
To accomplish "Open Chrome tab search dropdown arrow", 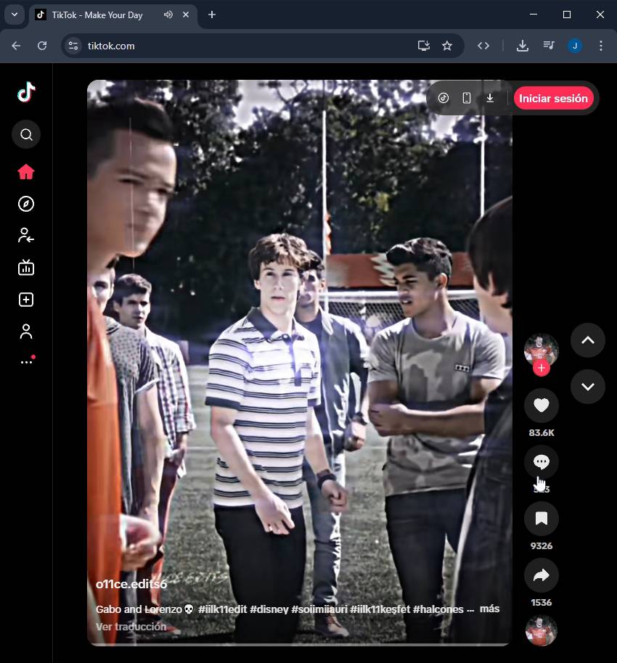I will click(x=14, y=15).
